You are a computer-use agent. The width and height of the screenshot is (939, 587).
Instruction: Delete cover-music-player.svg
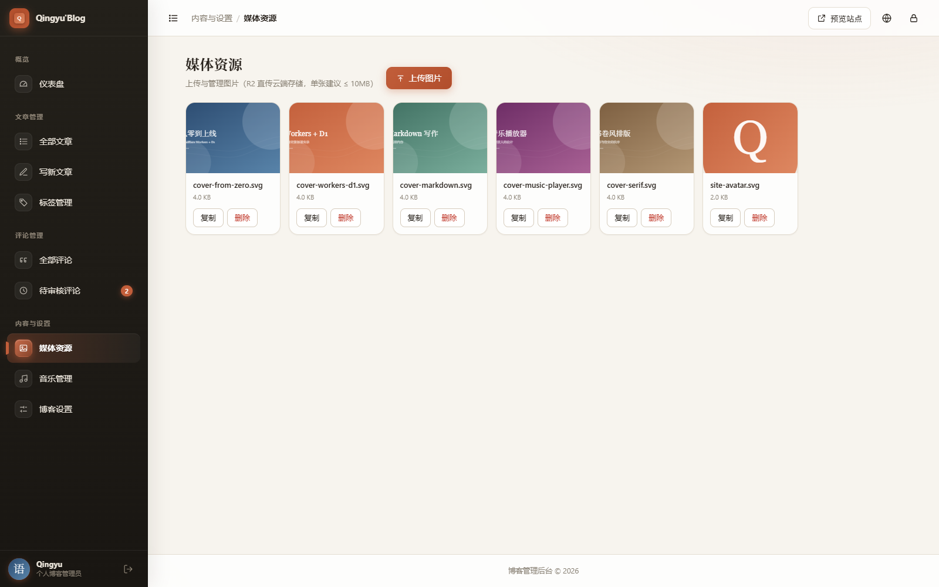[x=553, y=218]
